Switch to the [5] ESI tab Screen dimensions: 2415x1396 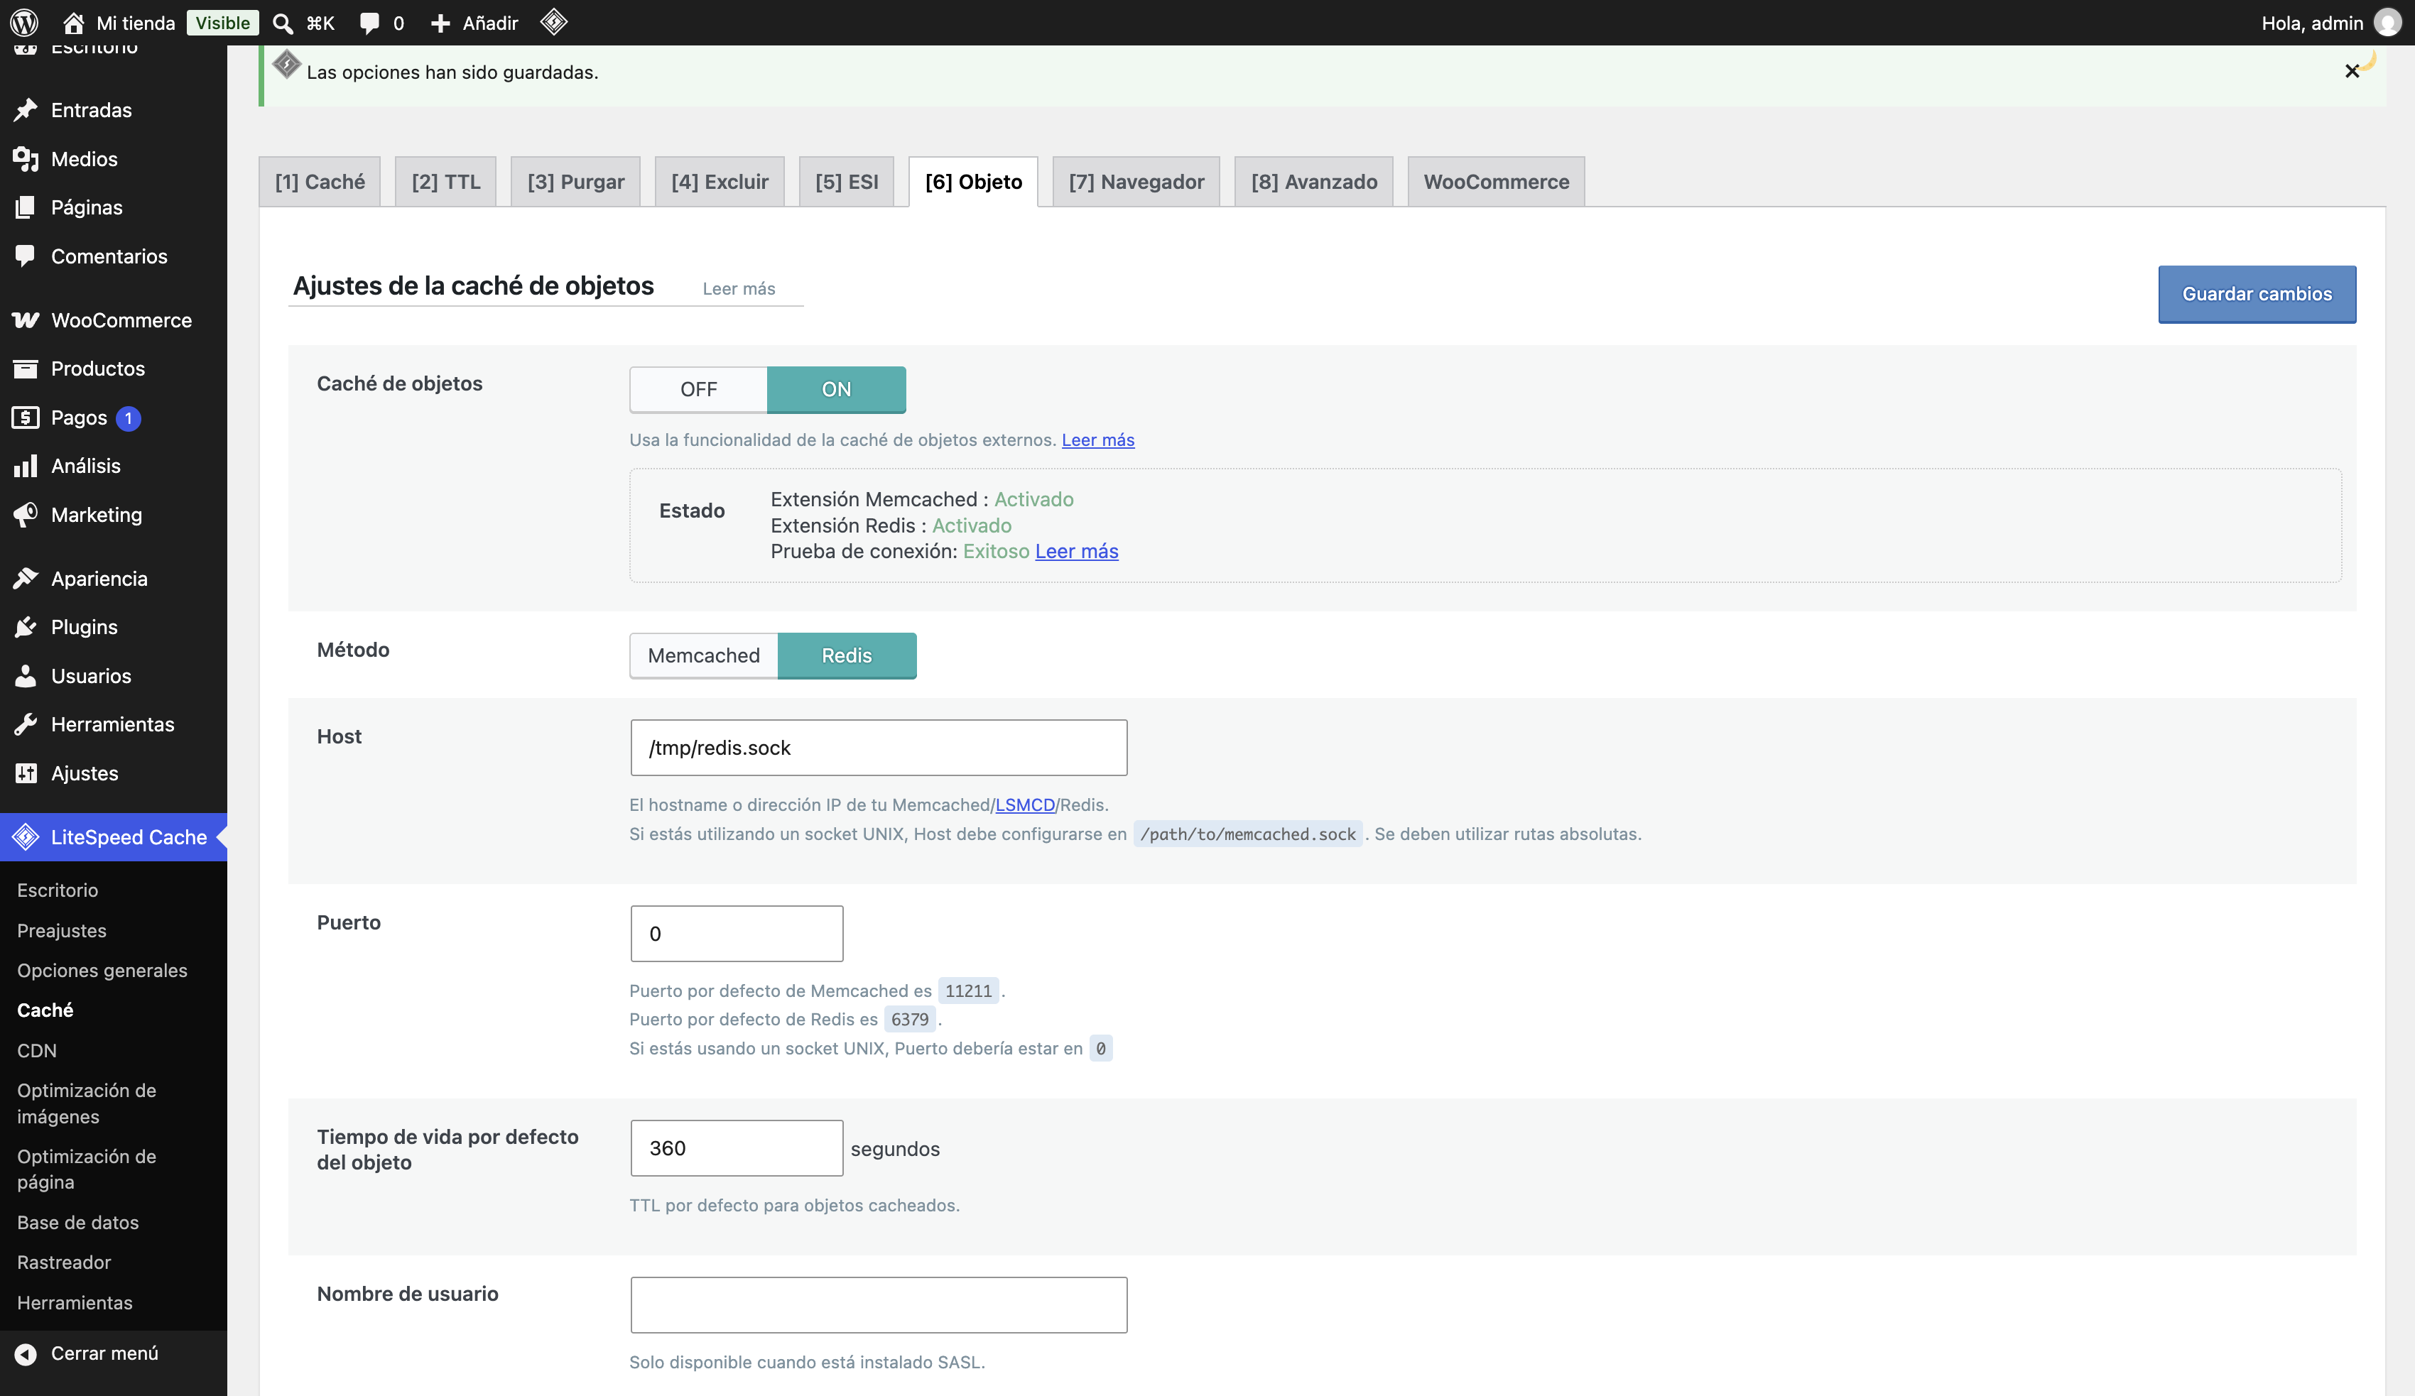point(846,181)
